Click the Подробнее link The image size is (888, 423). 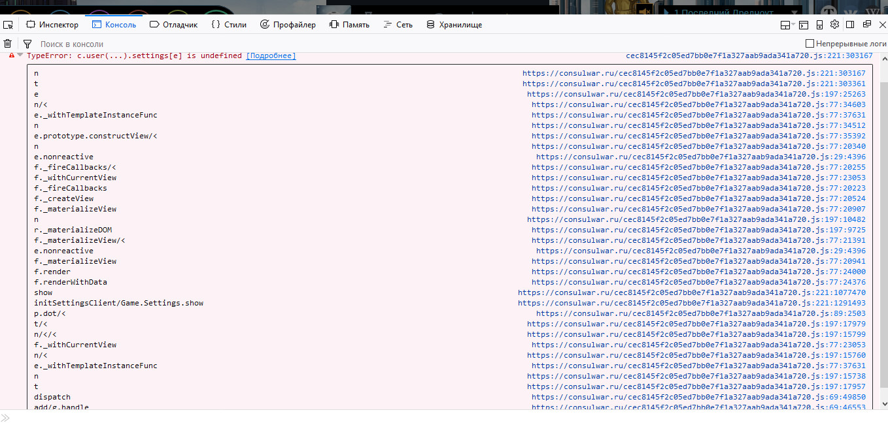coord(271,56)
